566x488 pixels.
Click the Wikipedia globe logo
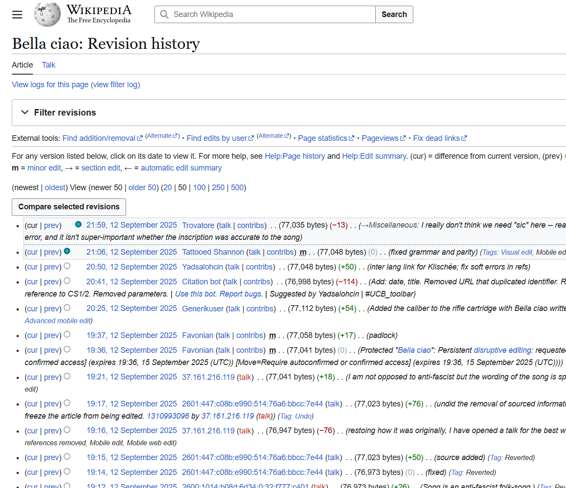tap(47, 14)
